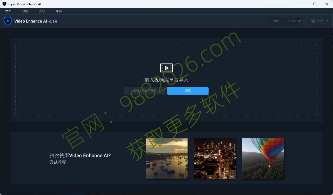Click the Video Enhance AI shield logo
The width and height of the screenshot is (333, 195).
tap(8, 21)
